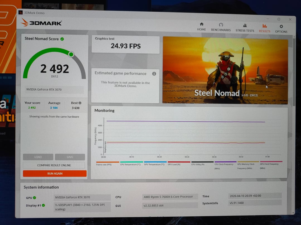Open the Options gear icon
Image resolution: width=301 pixels, height=225 pixels.
coord(281,26)
